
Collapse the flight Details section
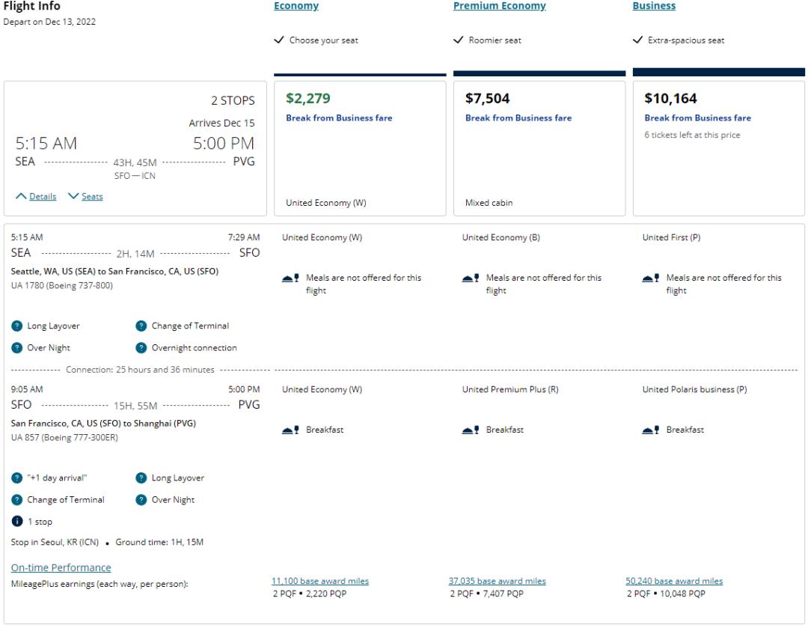tap(37, 197)
